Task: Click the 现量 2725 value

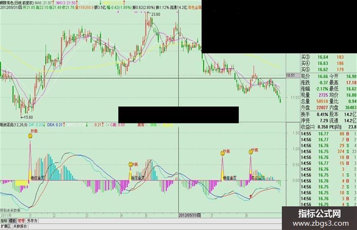Action: pos(323,95)
